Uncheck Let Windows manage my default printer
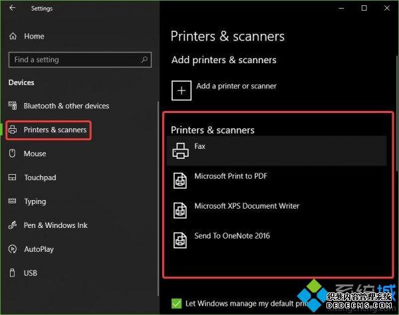The image size is (399, 315). coord(177,303)
